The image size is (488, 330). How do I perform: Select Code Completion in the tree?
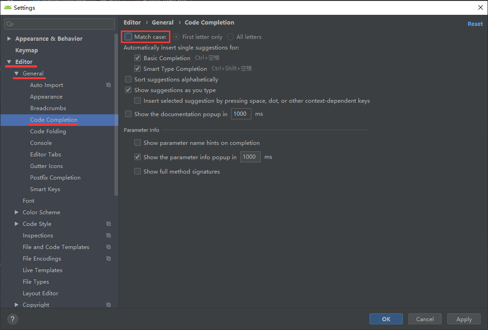pyautogui.click(x=54, y=120)
